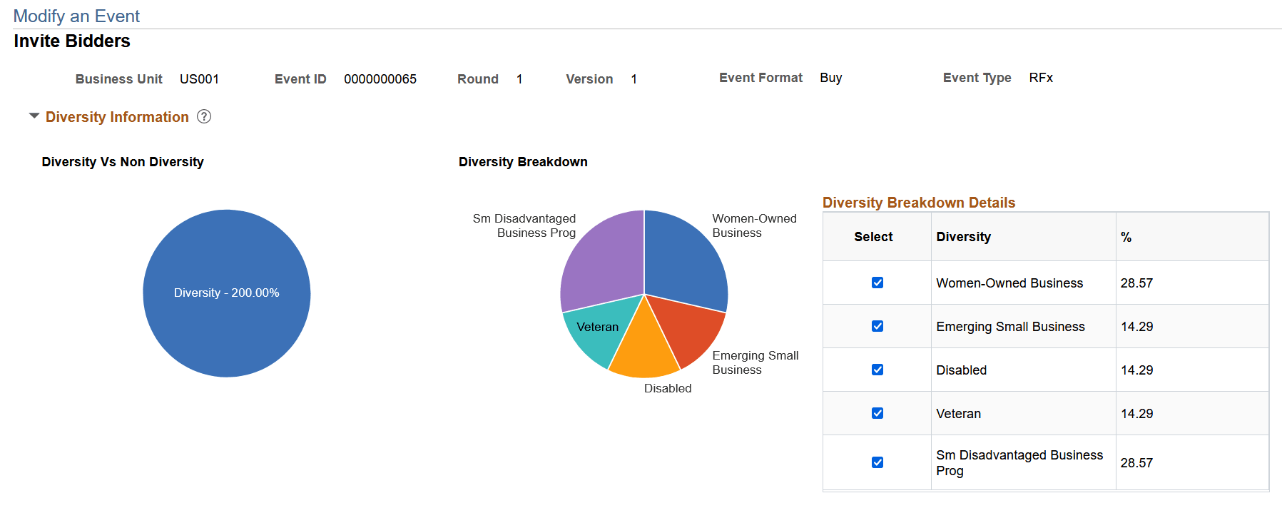The width and height of the screenshot is (1282, 508).
Task: Click the Modify an Event title
Action: [x=76, y=16]
